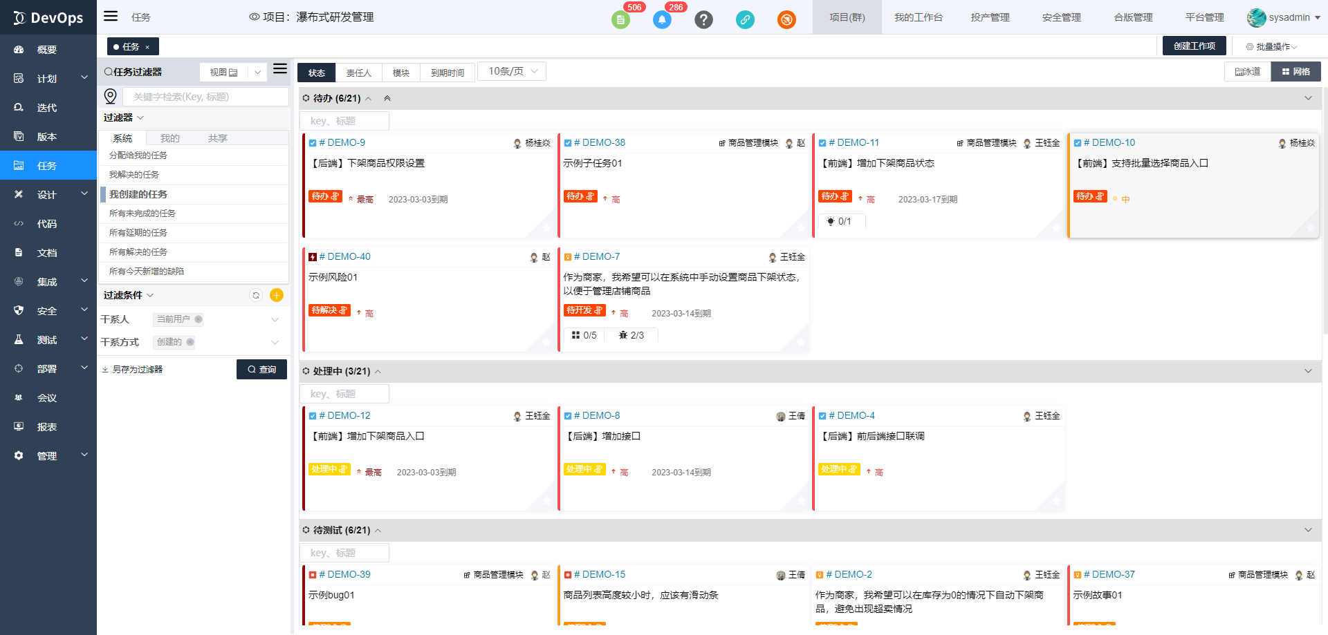Click the yellow add filter condition button

[277, 295]
